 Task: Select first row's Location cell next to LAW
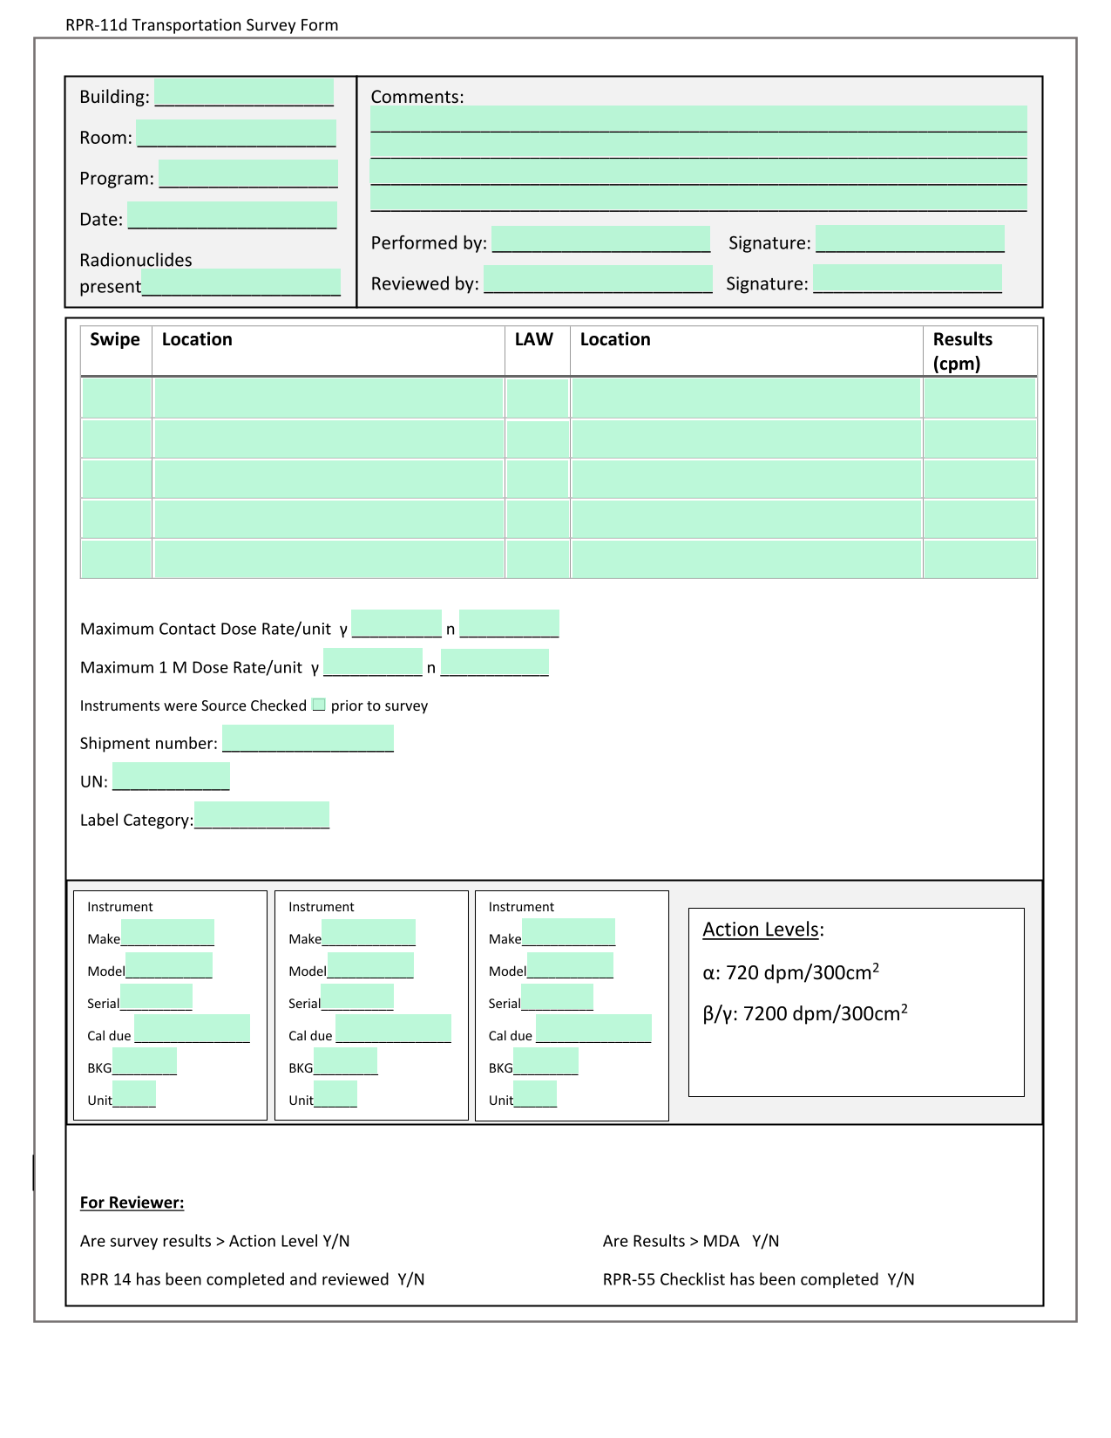747,398
